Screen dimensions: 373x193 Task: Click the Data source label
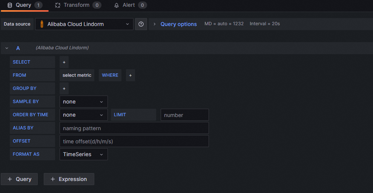click(17, 24)
